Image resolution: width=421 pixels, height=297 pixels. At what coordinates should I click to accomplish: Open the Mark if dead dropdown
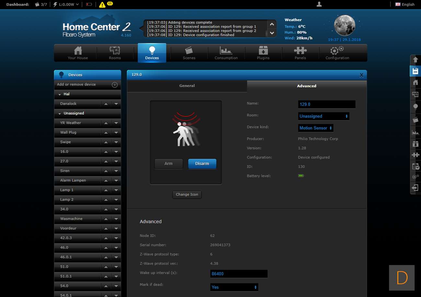234,287
